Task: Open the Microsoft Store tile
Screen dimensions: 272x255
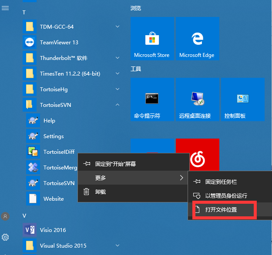Action: click(x=152, y=39)
